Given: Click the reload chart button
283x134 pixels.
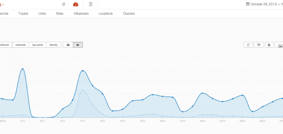Looking at the screenshot, I should point(248,45).
